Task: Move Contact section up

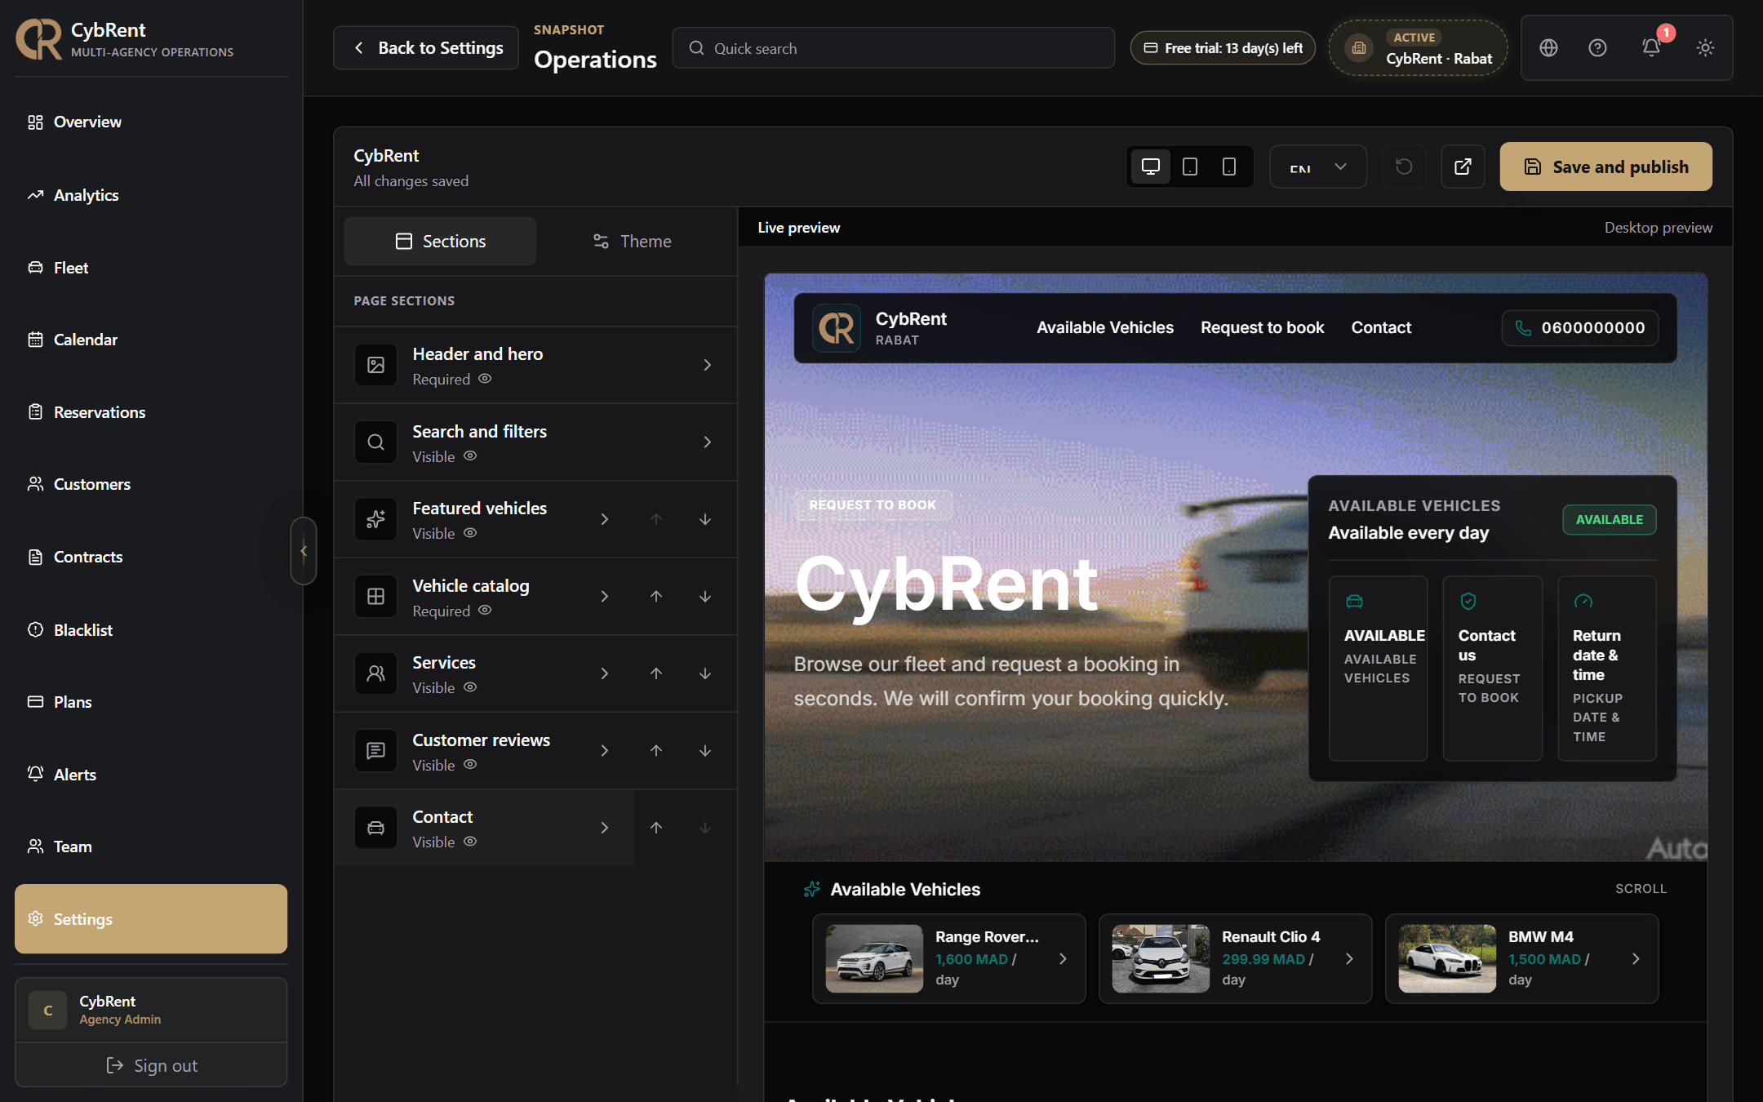Action: 656,828
